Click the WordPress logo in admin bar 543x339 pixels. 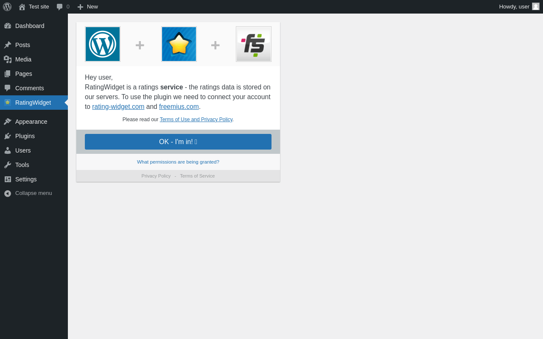click(7, 7)
